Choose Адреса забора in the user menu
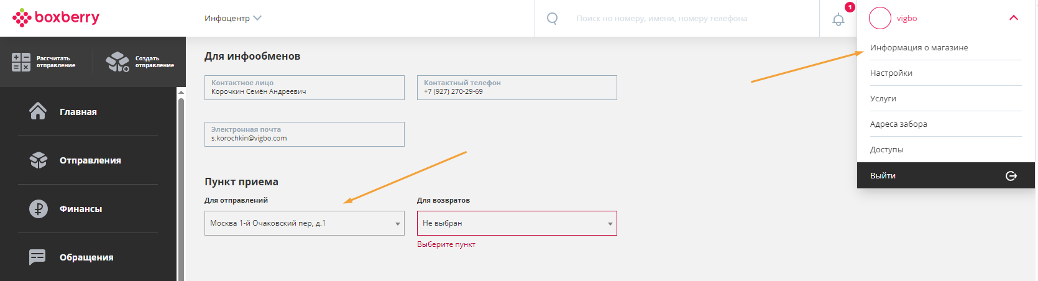Viewport: 1038px width, 281px height. pos(899,124)
